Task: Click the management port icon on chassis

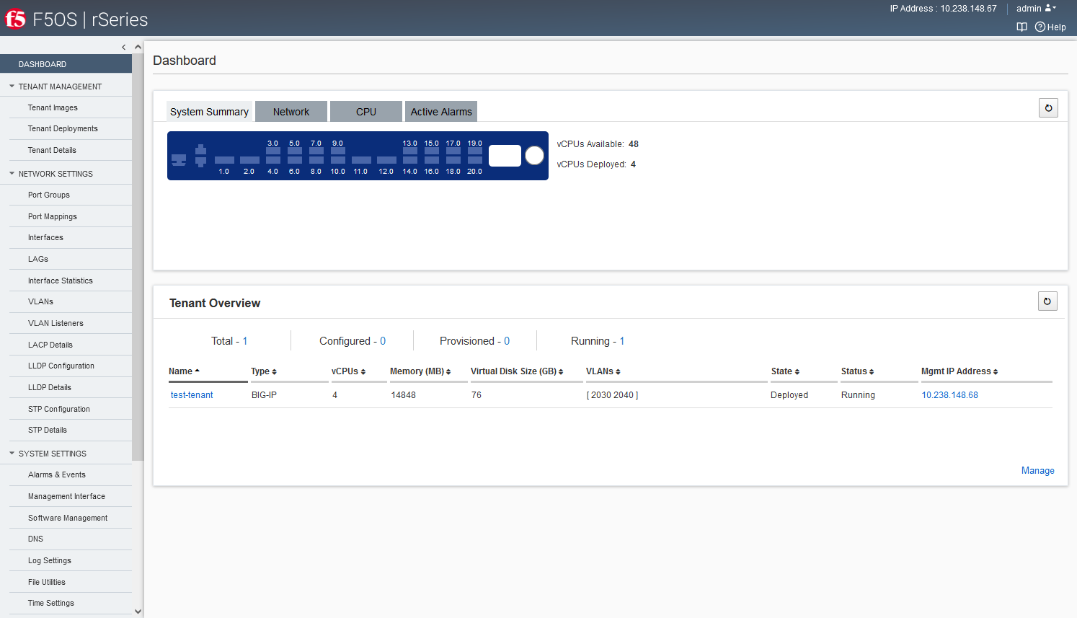Action: (179, 159)
